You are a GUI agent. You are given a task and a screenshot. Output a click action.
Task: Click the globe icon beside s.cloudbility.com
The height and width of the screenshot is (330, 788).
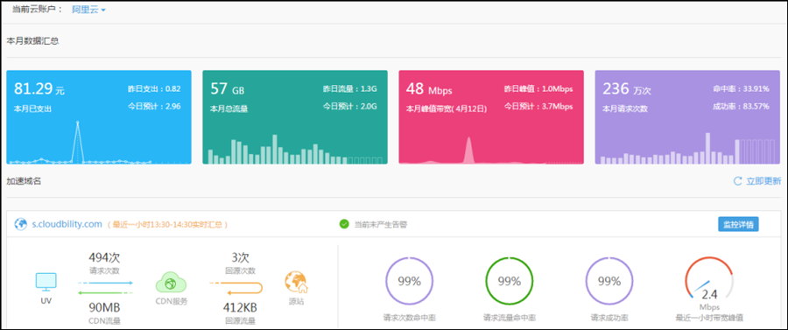tap(21, 224)
